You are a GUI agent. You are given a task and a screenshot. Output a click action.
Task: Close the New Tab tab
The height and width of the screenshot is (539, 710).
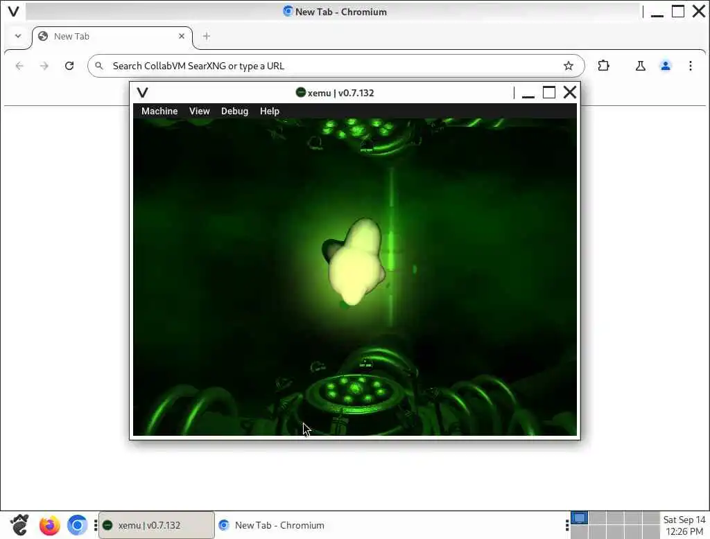click(182, 36)
